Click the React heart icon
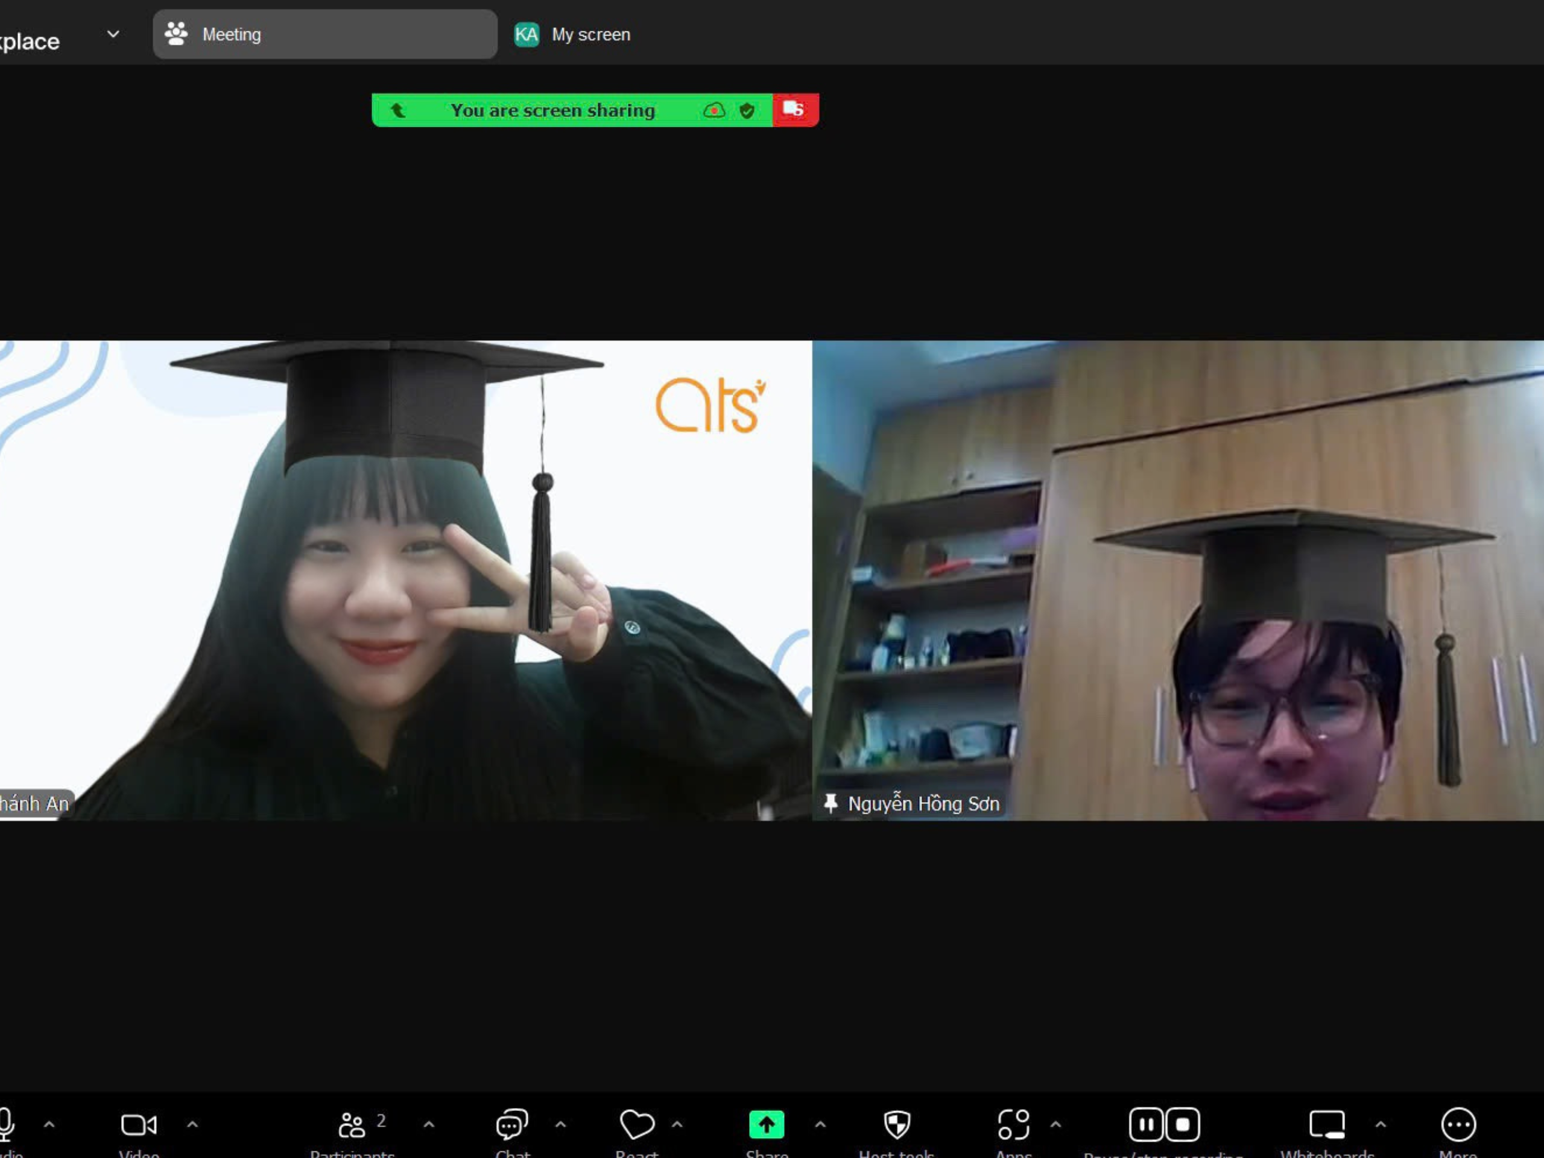Screen dimensions: 1544x1158 tap(636, 1124)
